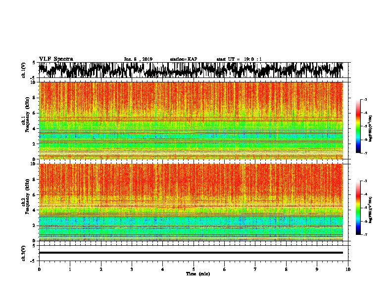Click the time-axis end tick label '10'

coord(348,269)
